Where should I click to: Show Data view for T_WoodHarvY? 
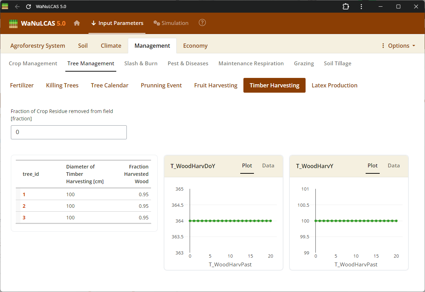[x=393, y=166]
